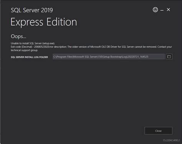The image size is (182, 144).
Task: Click the Oops... heading
Action: pos(18,36)
